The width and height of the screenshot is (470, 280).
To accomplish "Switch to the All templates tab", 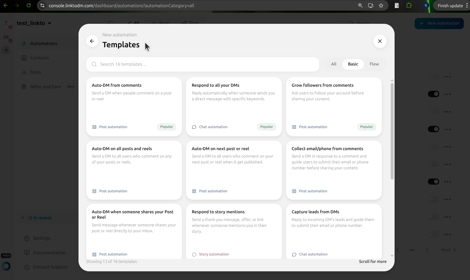I will (x=334, y=64).
